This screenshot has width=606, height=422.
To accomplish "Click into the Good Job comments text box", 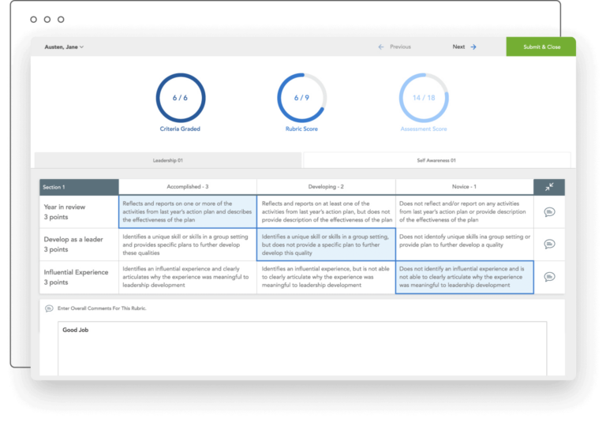I will pyautogui.click(x=302, y=348).
